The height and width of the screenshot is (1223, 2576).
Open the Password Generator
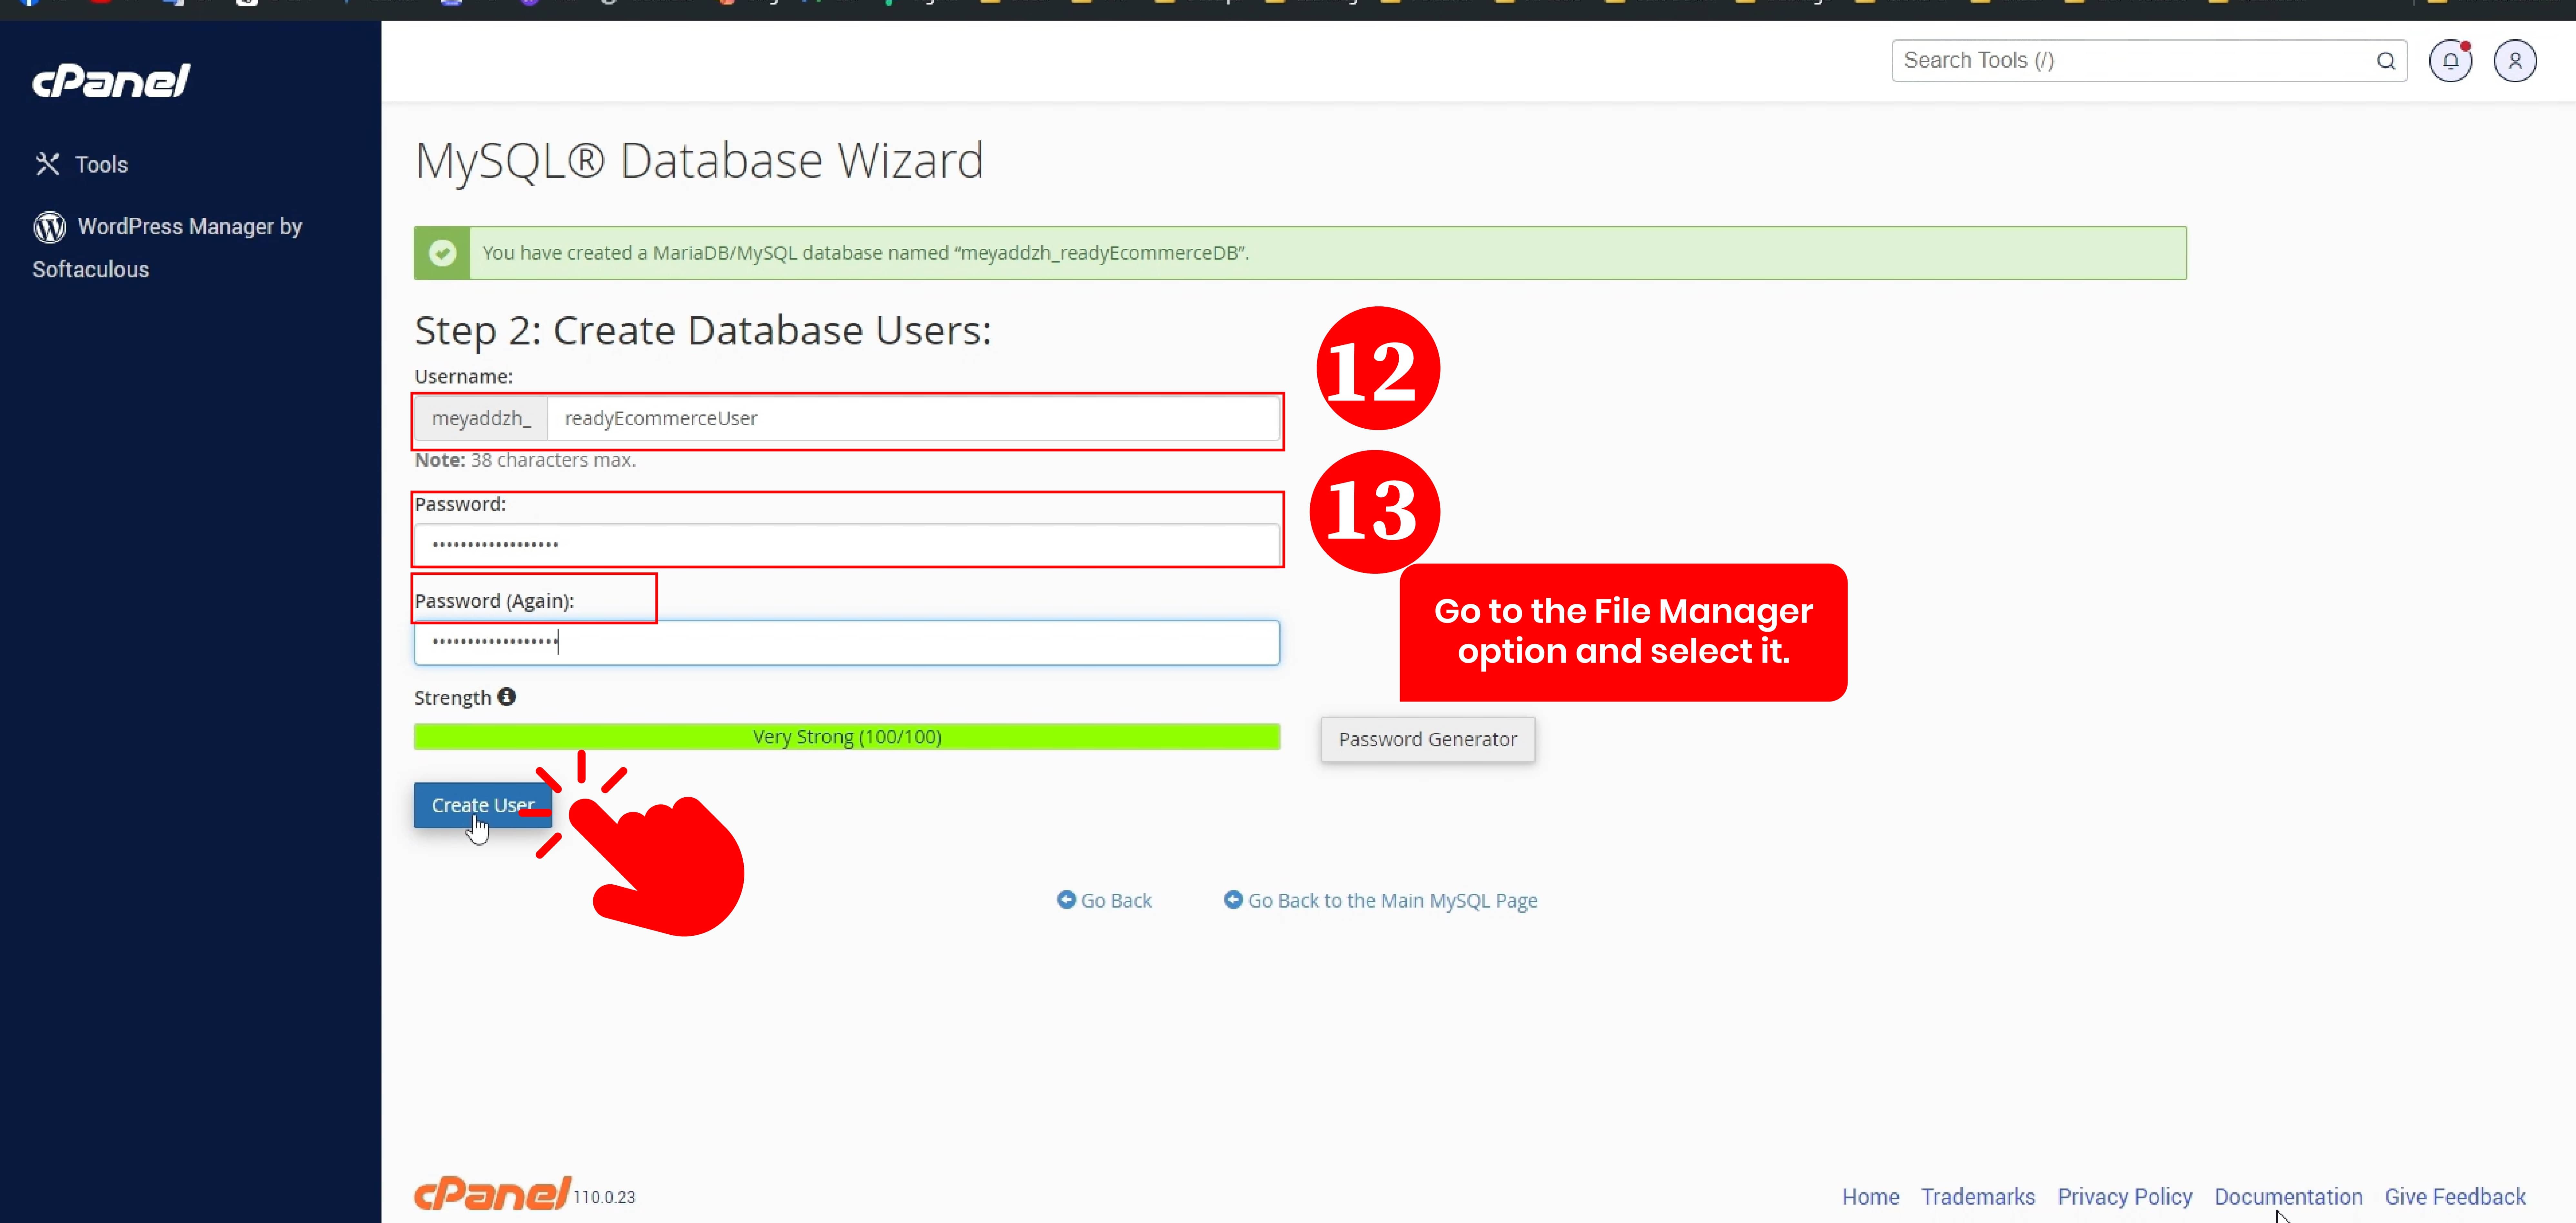click(x=1427, y=739)
